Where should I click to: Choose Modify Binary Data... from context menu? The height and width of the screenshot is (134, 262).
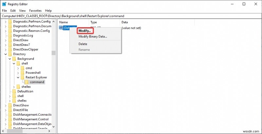(x=93, y=36)
